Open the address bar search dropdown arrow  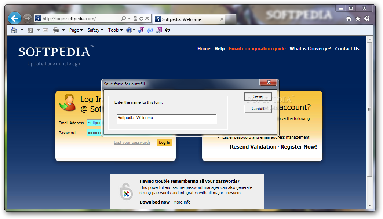[129, 19]
